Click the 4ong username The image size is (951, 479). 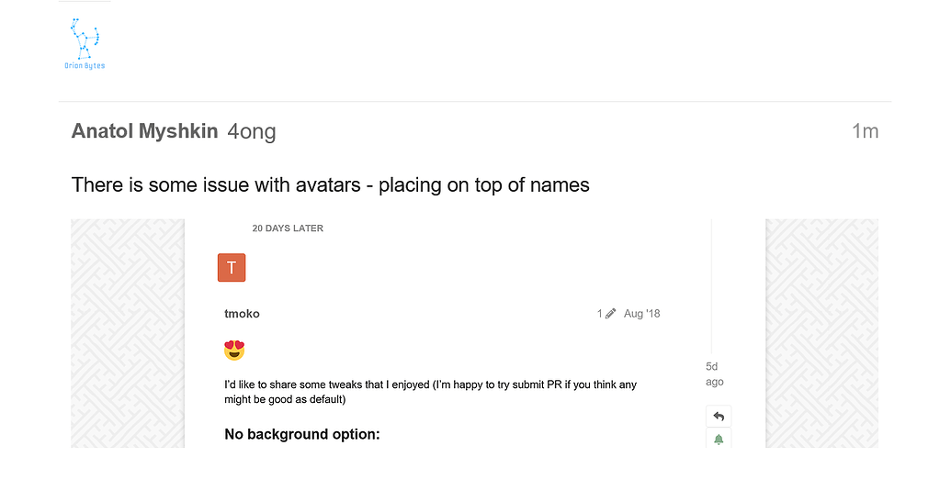click(252, 132)
